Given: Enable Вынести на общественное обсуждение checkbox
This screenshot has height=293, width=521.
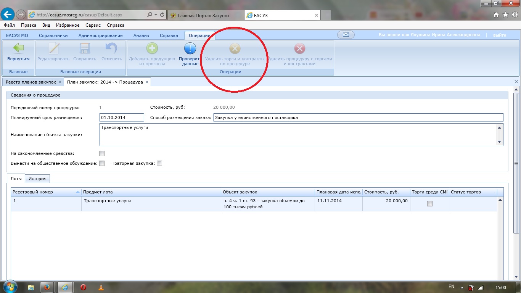Looking at the screenshot, I should (x=102, y=163).
